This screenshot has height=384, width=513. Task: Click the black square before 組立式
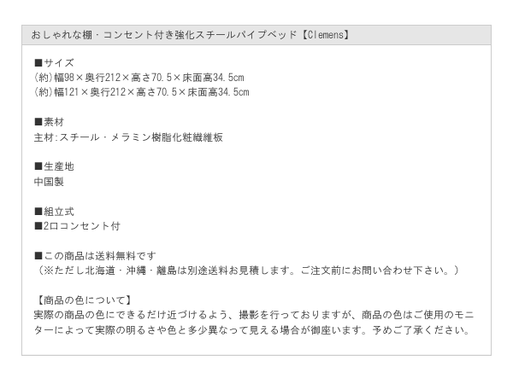[x=38, y=212]
